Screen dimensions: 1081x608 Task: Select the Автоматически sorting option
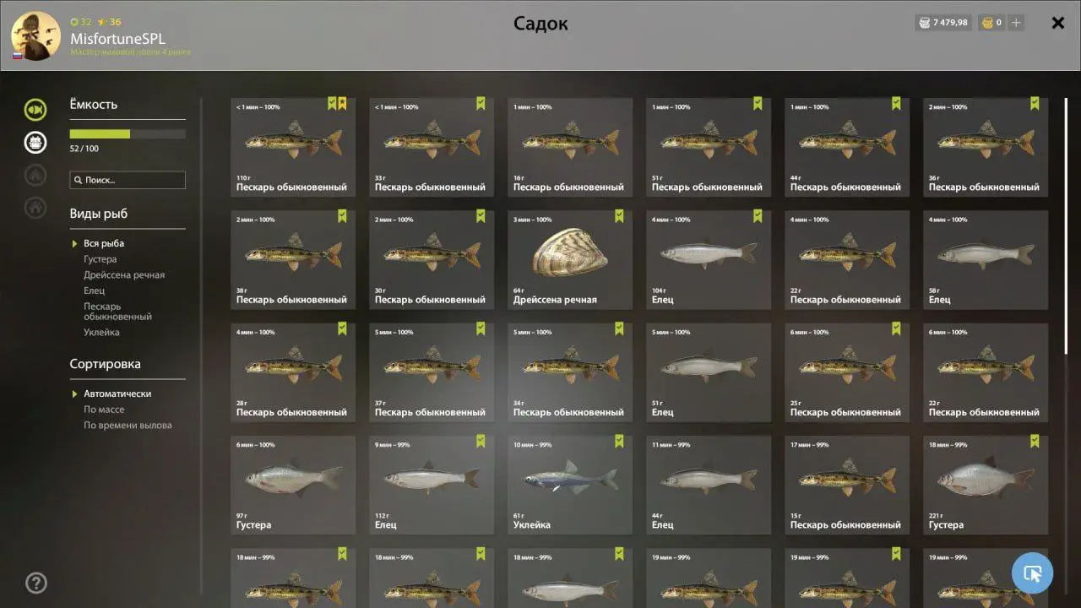[x=117, y=394]
